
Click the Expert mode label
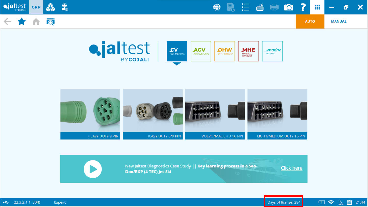click(60, 202)
